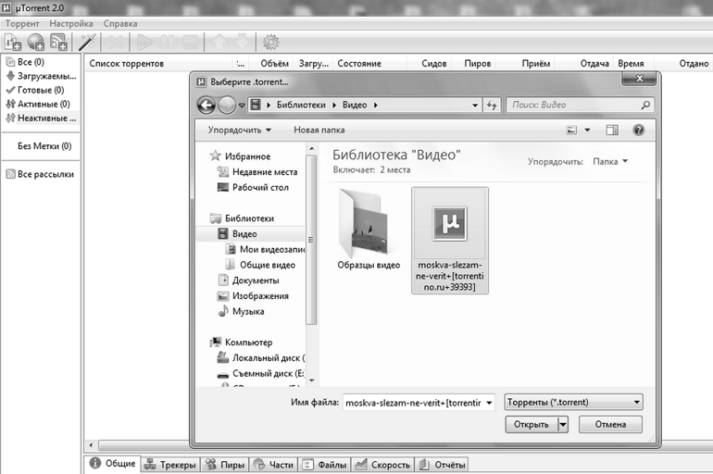Open the Торренты (*.torrent) file type dropdown

pos(574,402)
